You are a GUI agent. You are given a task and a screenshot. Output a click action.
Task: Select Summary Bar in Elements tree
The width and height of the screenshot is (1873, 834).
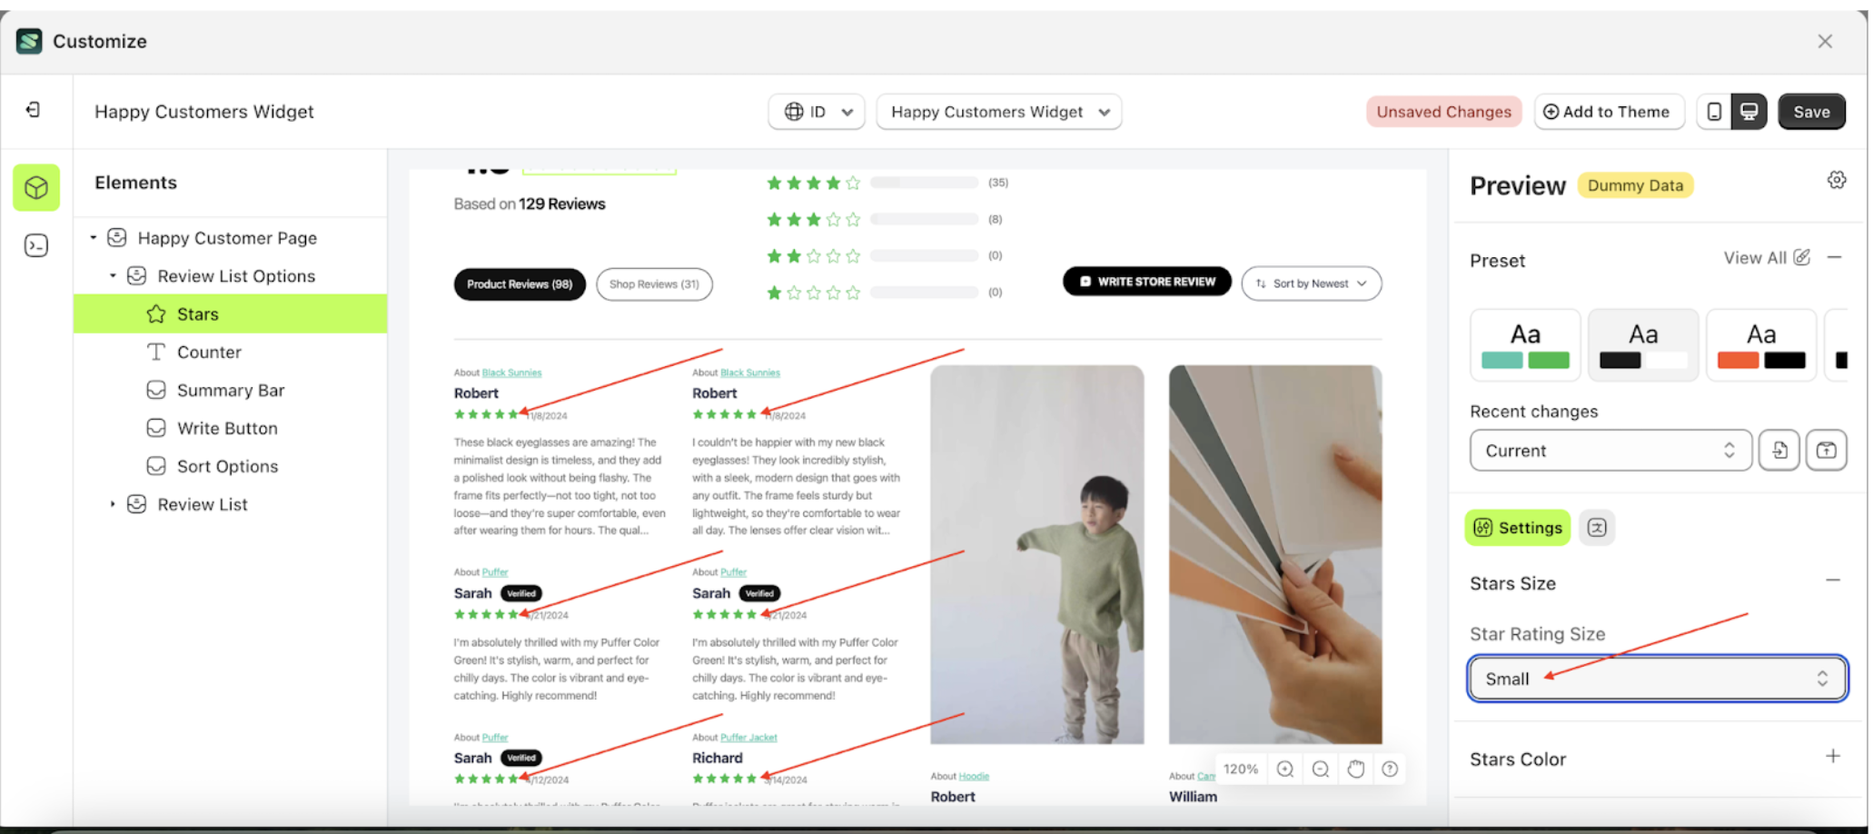[x=230, y=391]
